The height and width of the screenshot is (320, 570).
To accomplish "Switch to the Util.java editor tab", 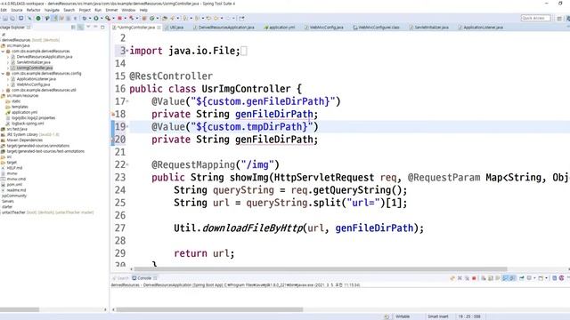I will [x=176, y=28].
